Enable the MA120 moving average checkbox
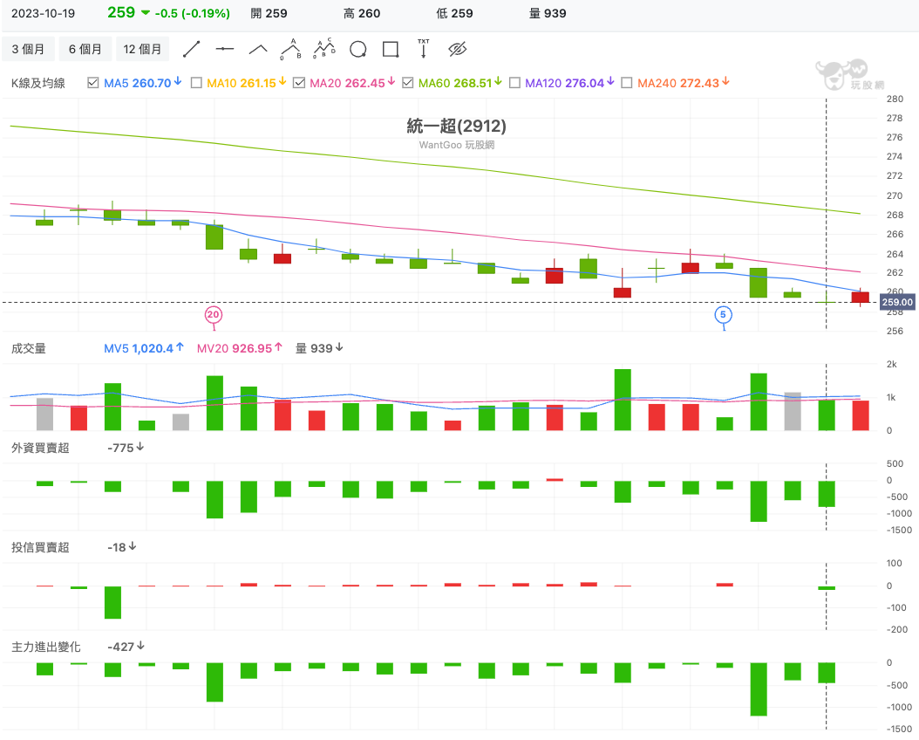Screen dimensions: 919x740 (514, 83)
